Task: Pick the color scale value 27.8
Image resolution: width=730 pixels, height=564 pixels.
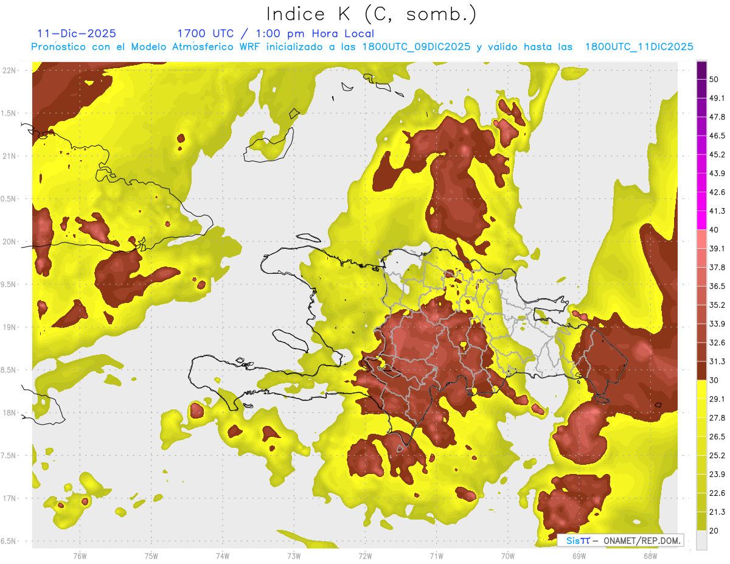Action: point(717,418)
